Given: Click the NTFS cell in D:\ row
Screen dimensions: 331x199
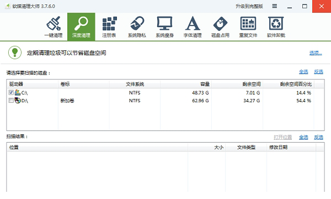Looking at the screenshot, I should coord(135,101).
